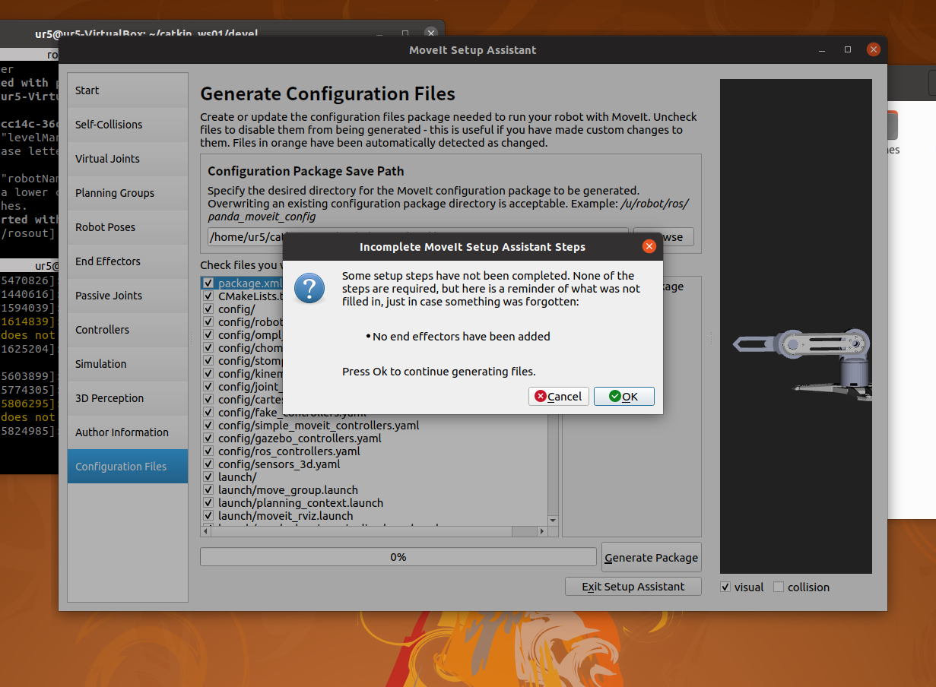This screenshot has width=936, height=687.
Task: Open the Passive Joints step
Action: (127, 296)
